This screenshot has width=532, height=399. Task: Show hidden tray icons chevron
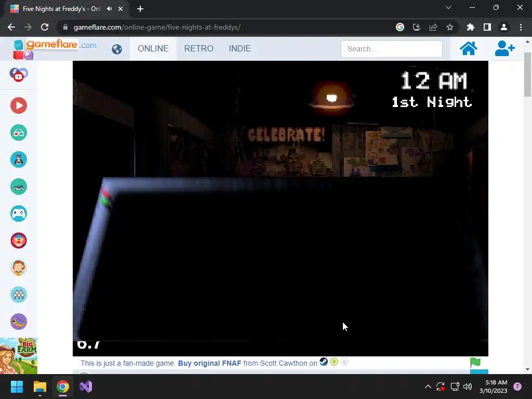tap(428, 387)
